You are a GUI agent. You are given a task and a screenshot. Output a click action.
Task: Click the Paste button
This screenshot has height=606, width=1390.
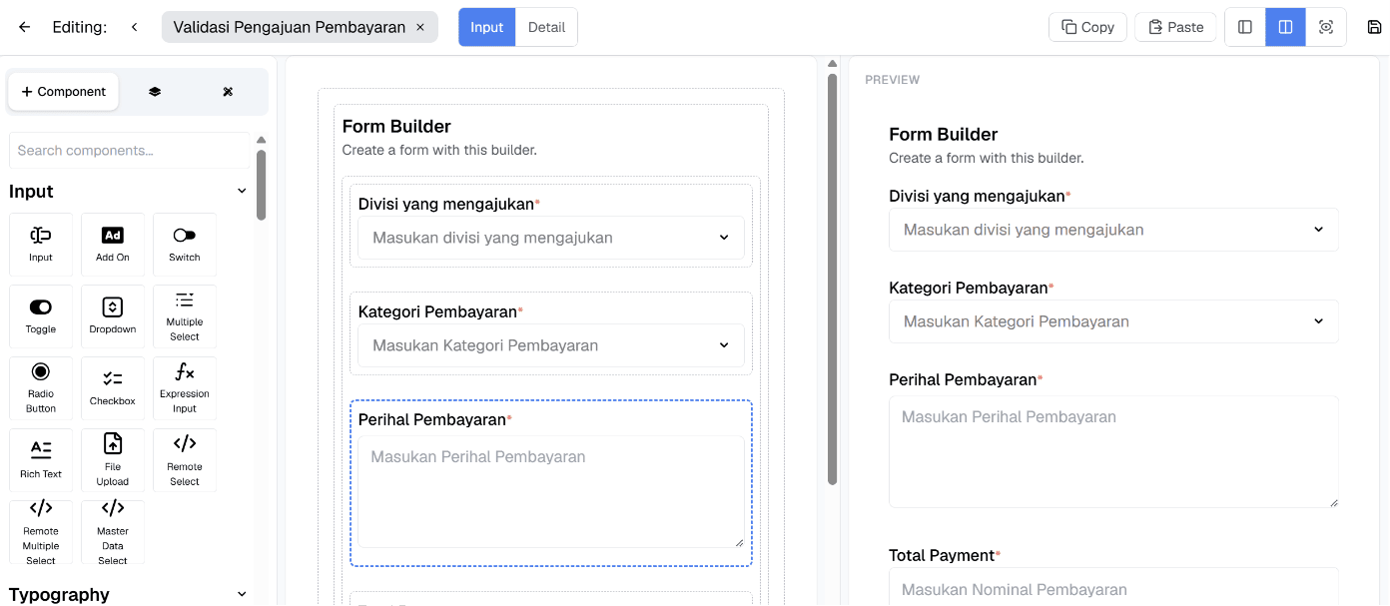pos(1175,27)
